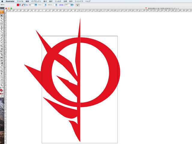Select the Mesh tool

coord(1,60)
